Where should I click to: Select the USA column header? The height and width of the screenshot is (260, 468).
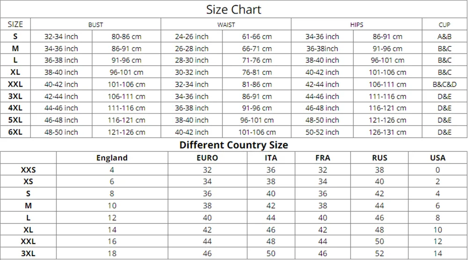(x=438, y=158)
